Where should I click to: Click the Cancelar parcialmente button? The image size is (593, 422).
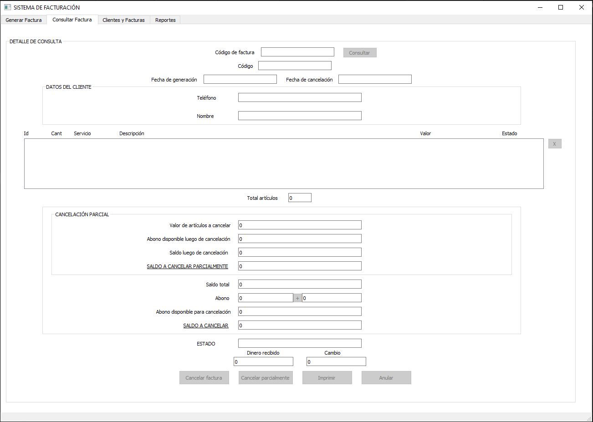tap(265, 378)
